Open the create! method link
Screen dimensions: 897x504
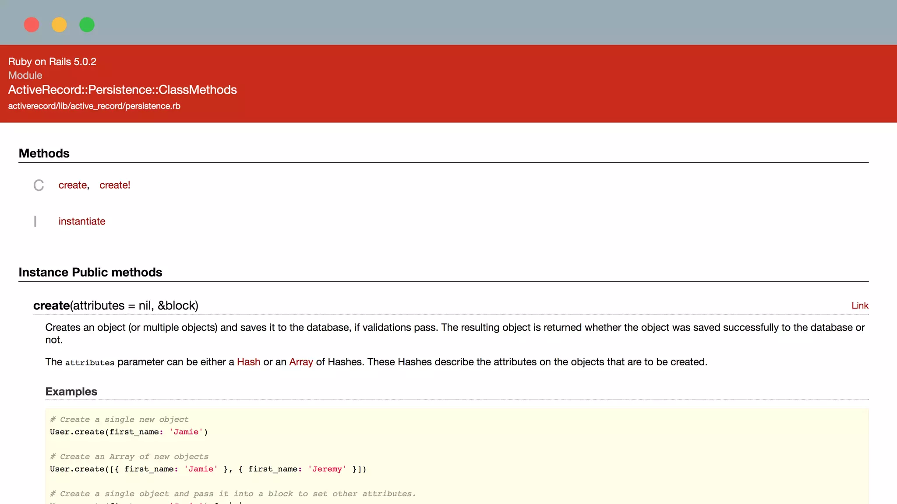coord(115,185)
